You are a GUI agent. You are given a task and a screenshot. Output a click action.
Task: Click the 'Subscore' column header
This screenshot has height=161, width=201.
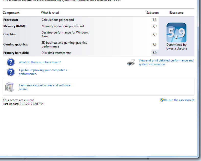152,13
